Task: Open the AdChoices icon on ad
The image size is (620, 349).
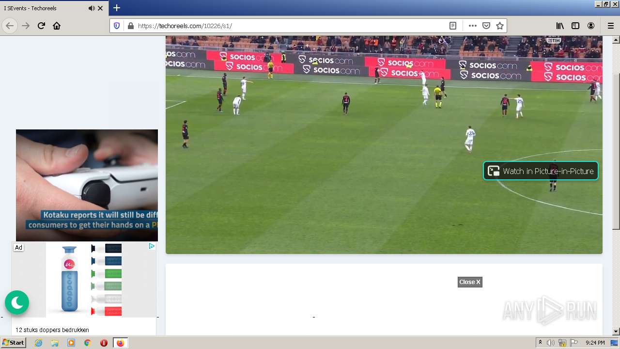Action: point(152,246)
